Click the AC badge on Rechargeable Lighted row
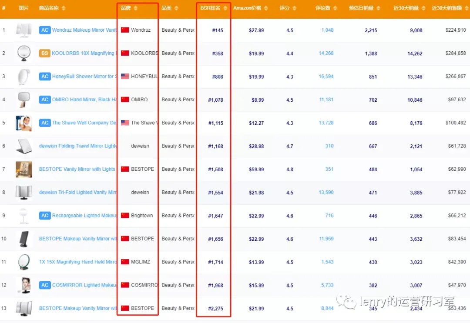This screenshot has height=323, width=470. click(x=45, y=216)
